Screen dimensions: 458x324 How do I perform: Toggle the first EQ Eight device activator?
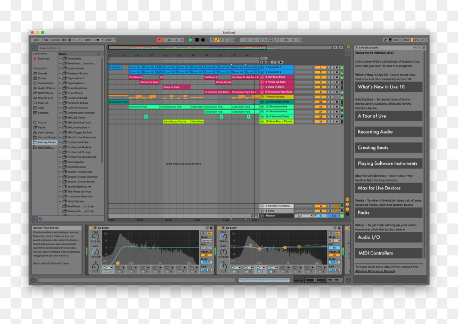(91, 228)
